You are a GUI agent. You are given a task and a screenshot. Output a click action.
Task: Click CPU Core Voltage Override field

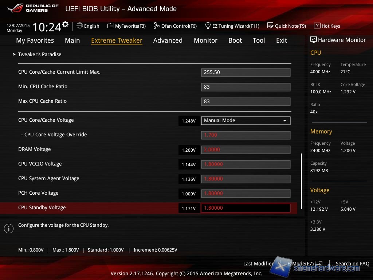tap(246, 135)
